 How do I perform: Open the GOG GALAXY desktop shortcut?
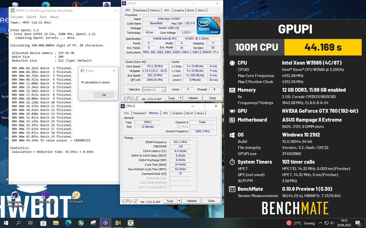[45, 198]
